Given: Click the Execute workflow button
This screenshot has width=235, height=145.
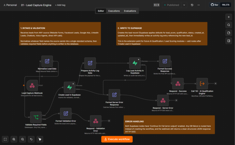Looking at the screenshot, I should tap(117, 139).
